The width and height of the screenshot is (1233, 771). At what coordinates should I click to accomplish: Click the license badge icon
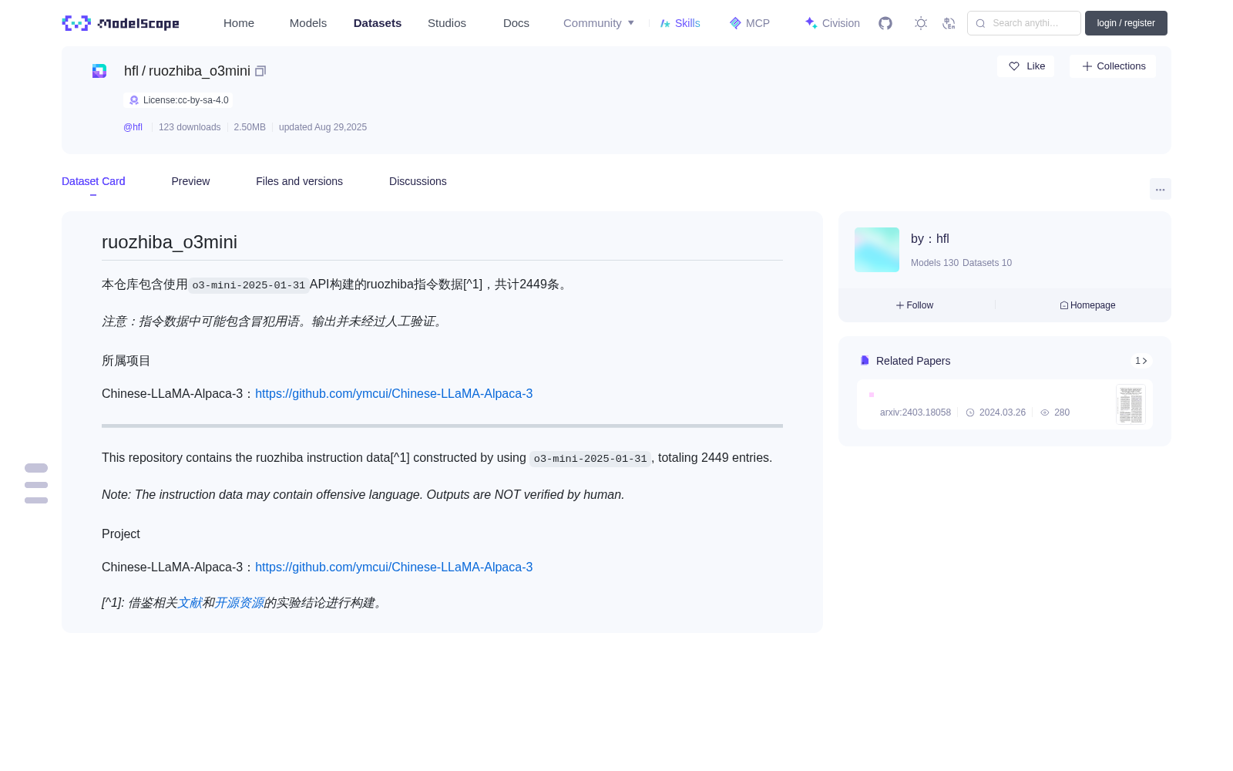pos(134,100)
